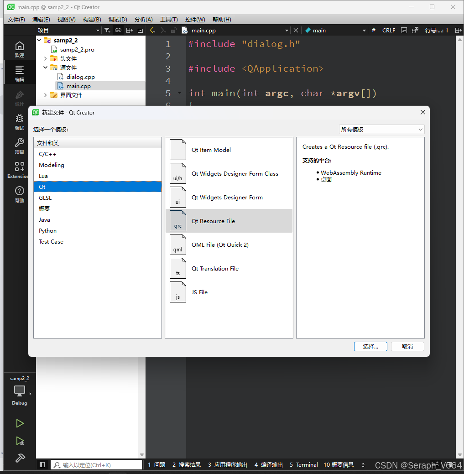Image resolution: width=464 pixels, height=474 pixels.
Task: Open the 编辑(E) menu
Action: (41, 19)
